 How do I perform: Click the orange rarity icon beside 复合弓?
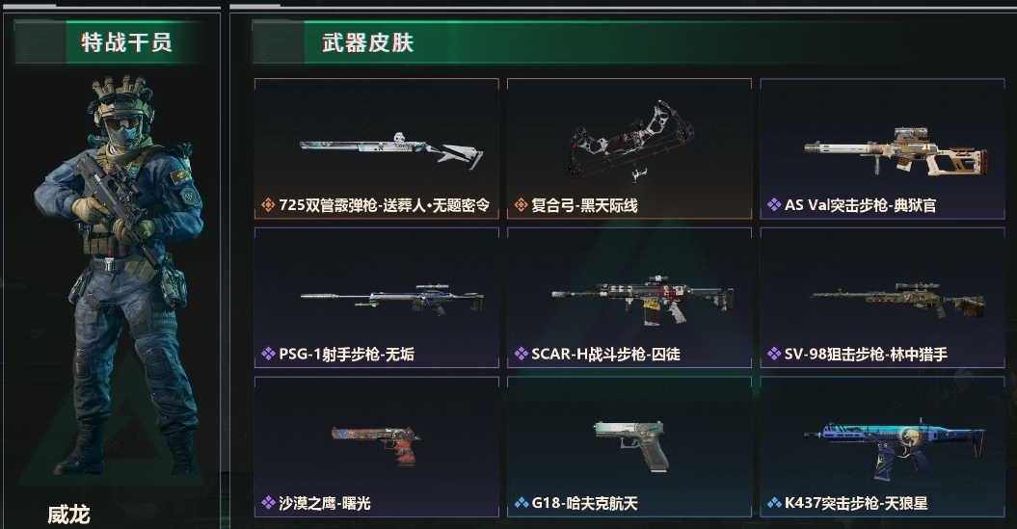(521, 205)
